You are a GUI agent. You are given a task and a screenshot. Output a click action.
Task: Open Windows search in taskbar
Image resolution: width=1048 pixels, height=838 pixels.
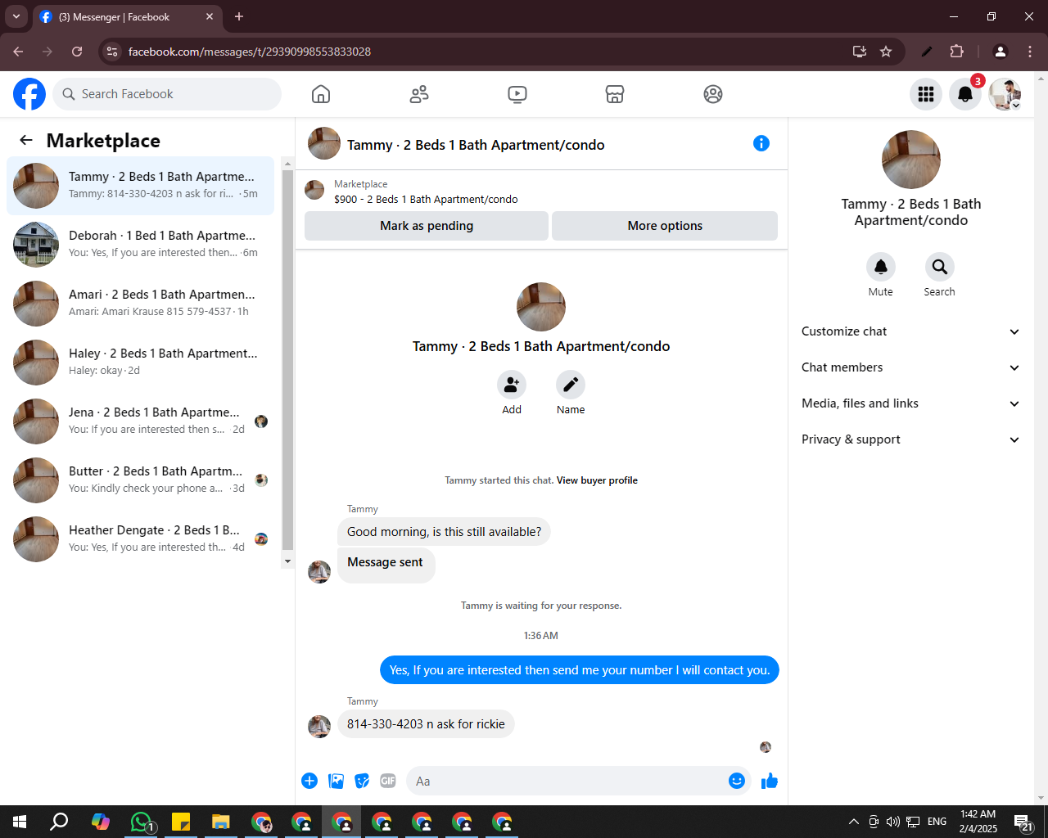tap(59, 822)
